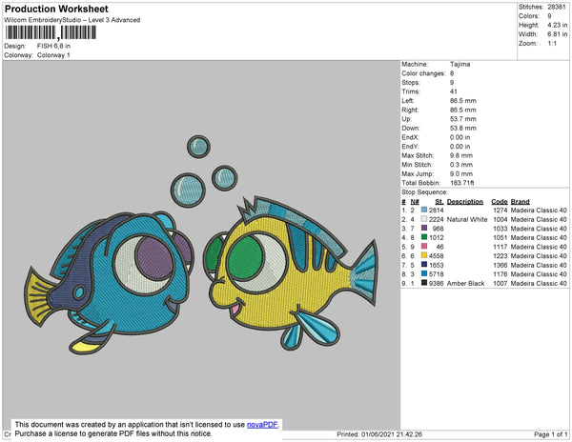
Task: Click the novaPDF hyperlink
Action: coord(263,425)
